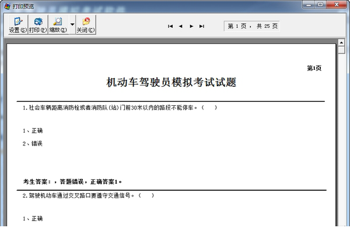The image size is (350, 235).
Task: Click the 缩放(Z) zoom button
Action: [58, 24]
